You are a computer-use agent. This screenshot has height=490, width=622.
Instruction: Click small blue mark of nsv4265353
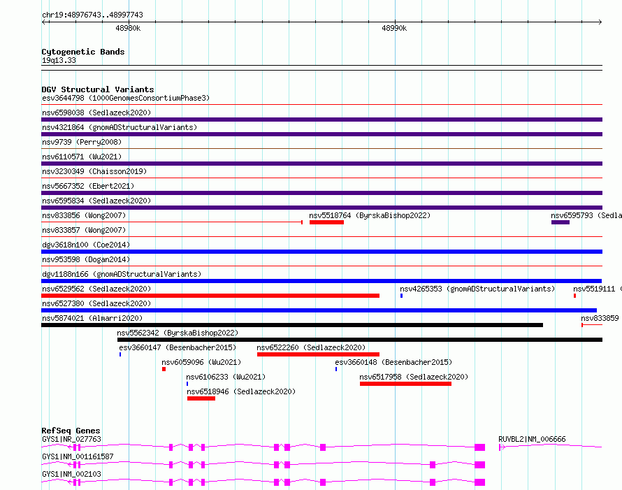401,296
